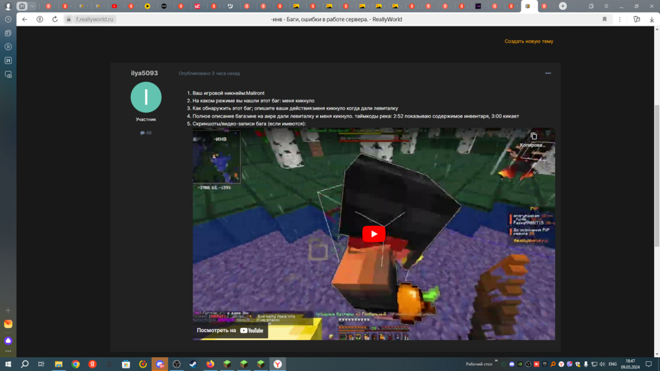
Task: Reload the page with refresh icon
Action: 55,19
